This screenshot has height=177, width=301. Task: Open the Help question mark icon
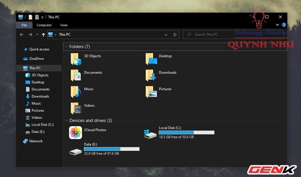284,25
